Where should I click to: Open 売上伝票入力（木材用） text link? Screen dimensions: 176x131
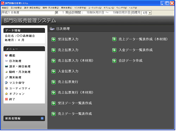(76, 61)
